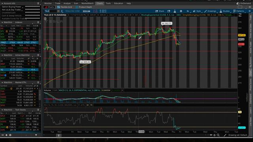Click the symbol link icon beside TSLA
Image resolution: width=253 pixels, height=142 pixels.
[x=62, y=11]
